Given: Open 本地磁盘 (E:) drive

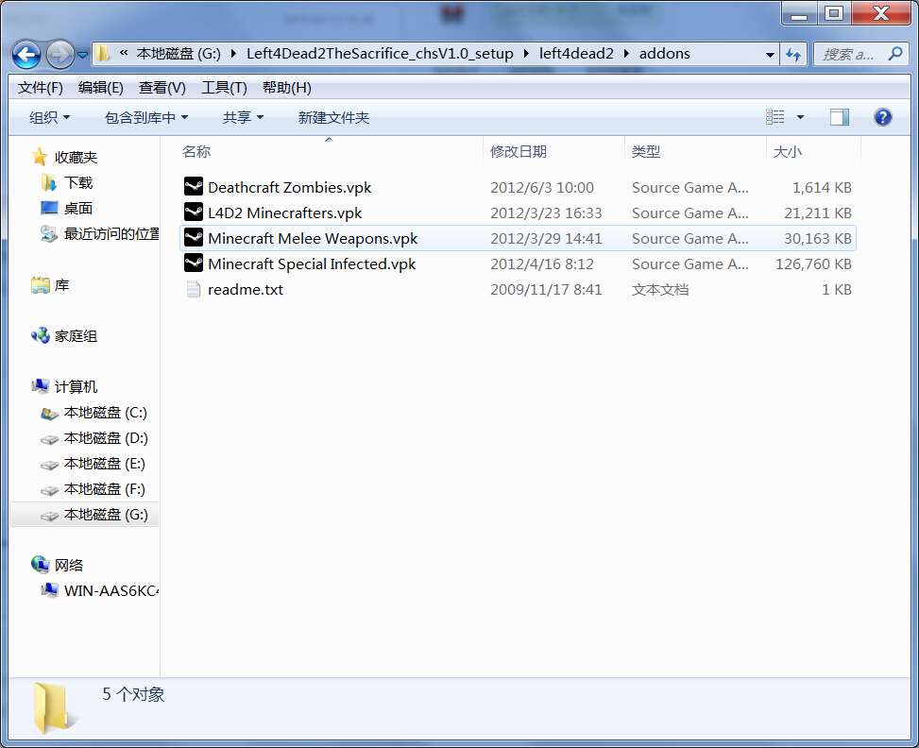Looking at the screenshot, I should (104, 464).
